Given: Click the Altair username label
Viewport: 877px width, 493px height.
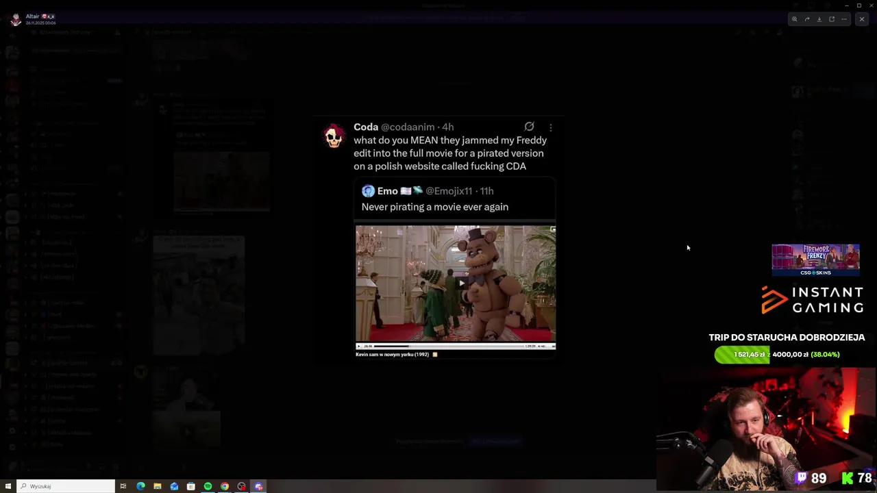Looking at the screenshot, I should [x=32, y=16].
